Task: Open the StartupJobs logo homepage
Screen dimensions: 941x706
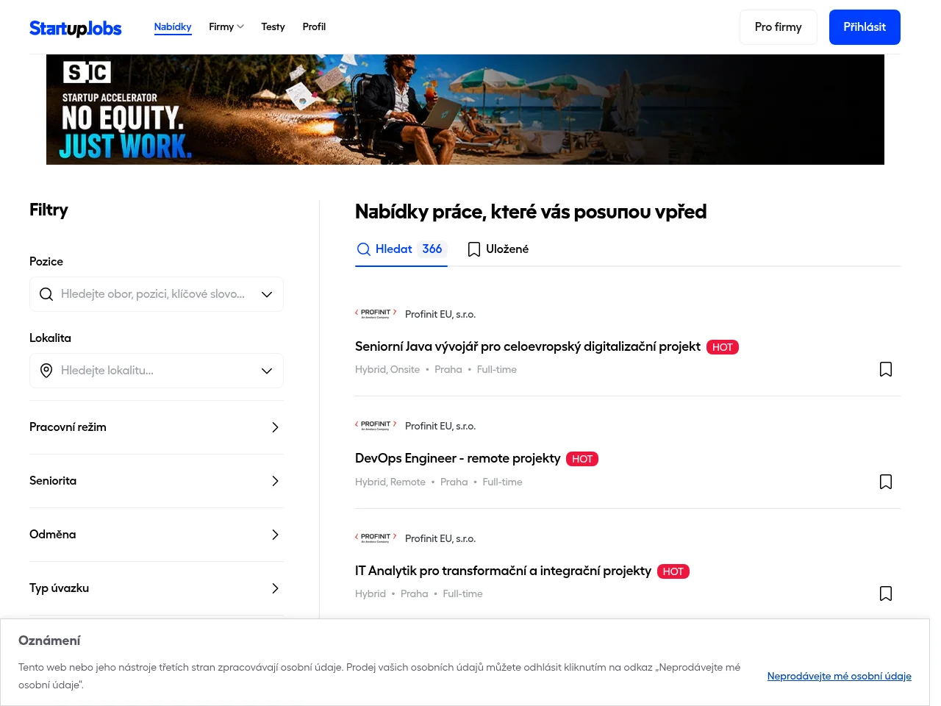Action: pos(76,28)
